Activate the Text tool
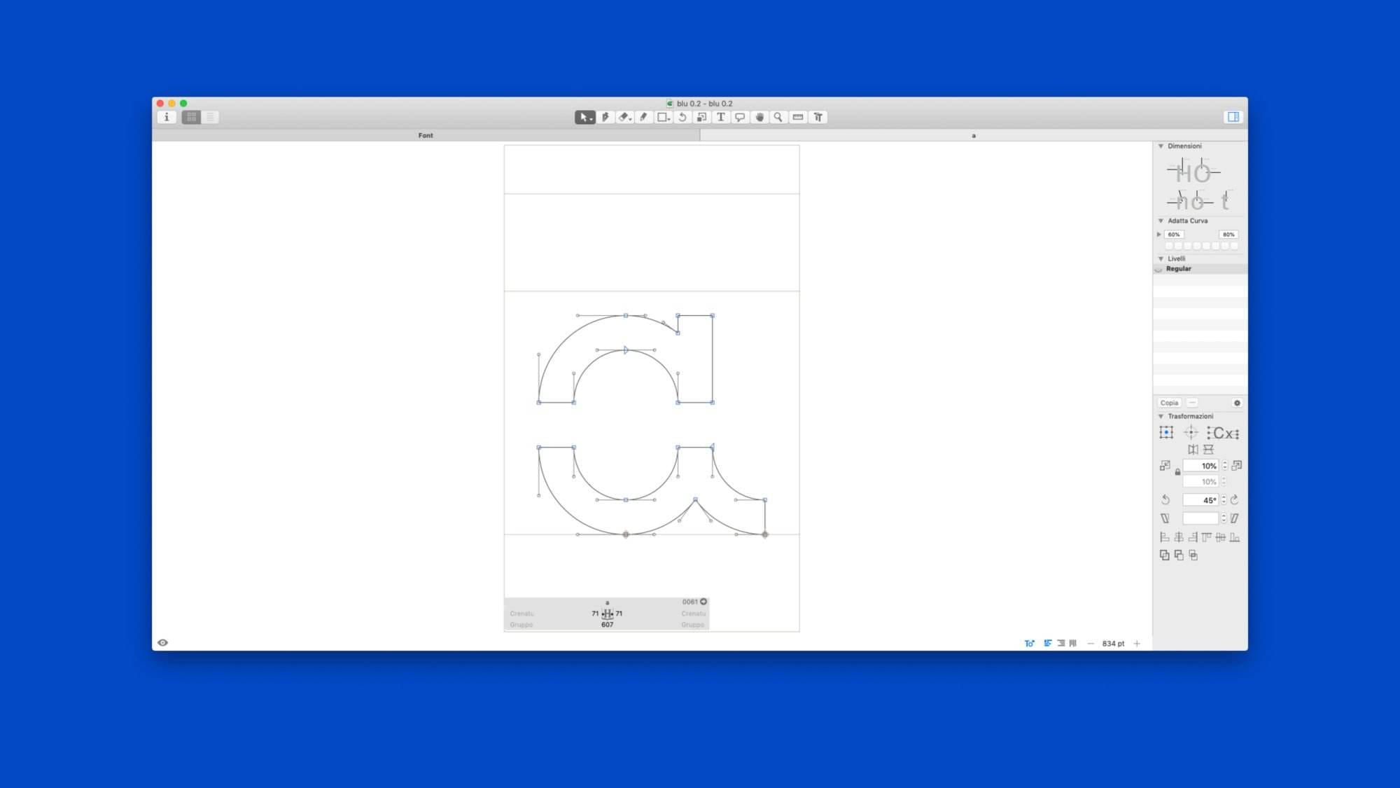Viewport: 1400px width, 788px height. pyautogui.click(x=720, y=118)
